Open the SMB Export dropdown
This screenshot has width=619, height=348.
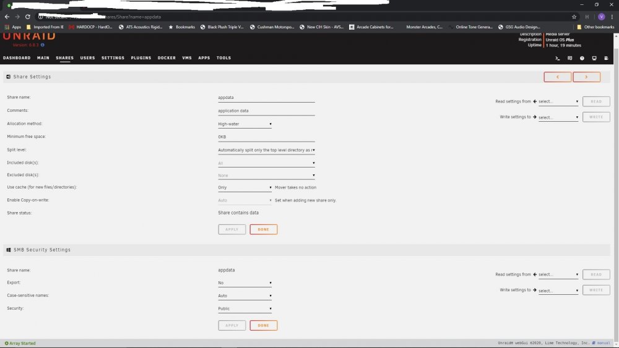pyautogui.click(x=245, y=283)
